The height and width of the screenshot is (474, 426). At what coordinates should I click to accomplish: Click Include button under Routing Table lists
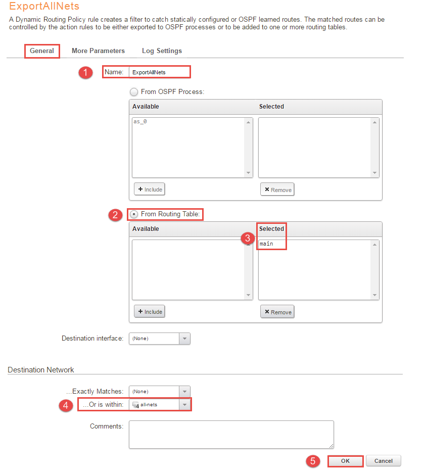150,312
